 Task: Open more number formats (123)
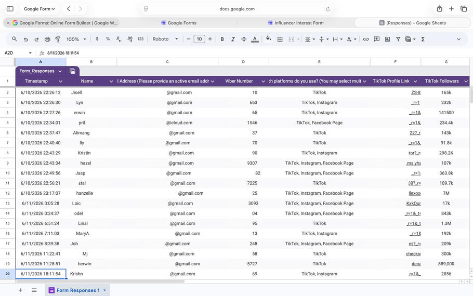click(140, 39)
